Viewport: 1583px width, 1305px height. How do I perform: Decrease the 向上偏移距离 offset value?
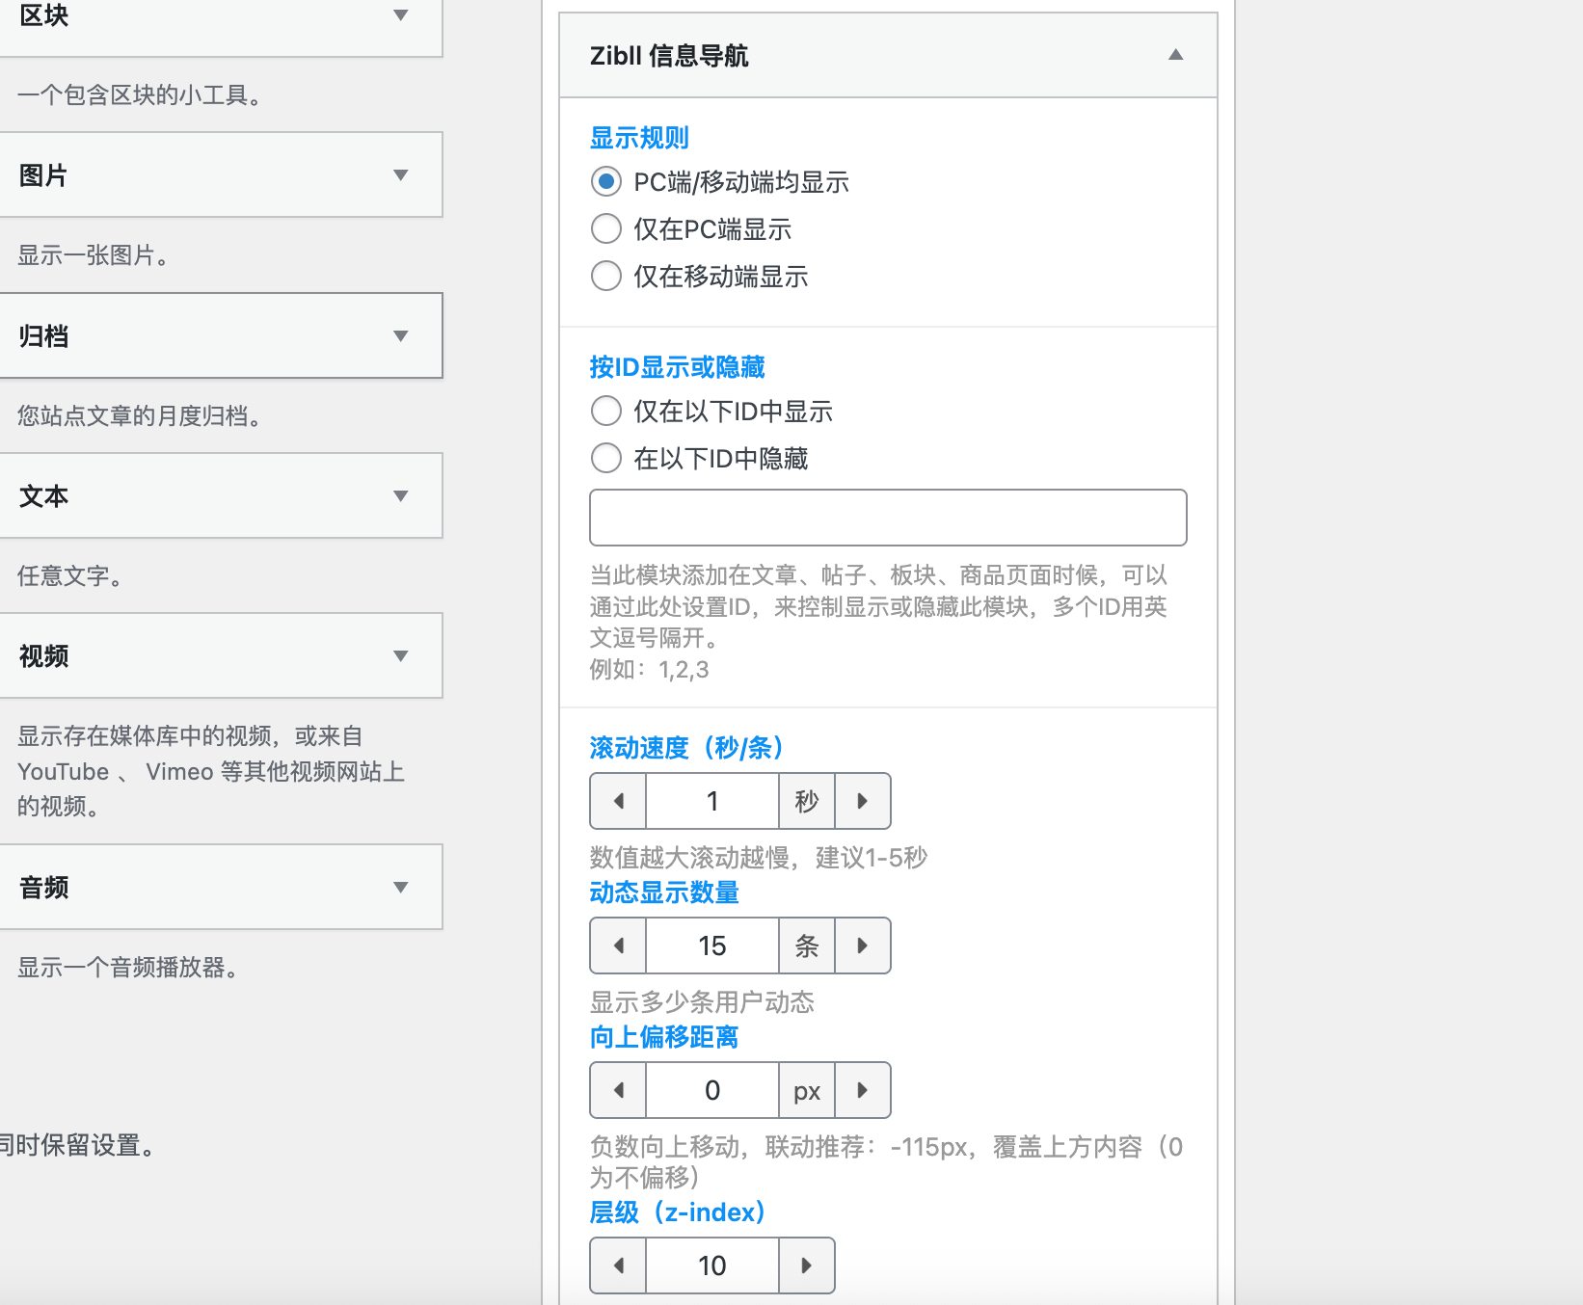pos(617,1090)
